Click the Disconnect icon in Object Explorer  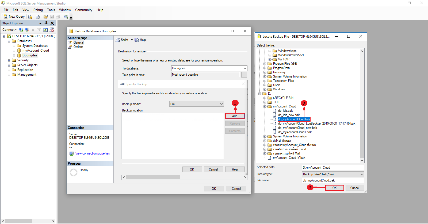point(27,30)
